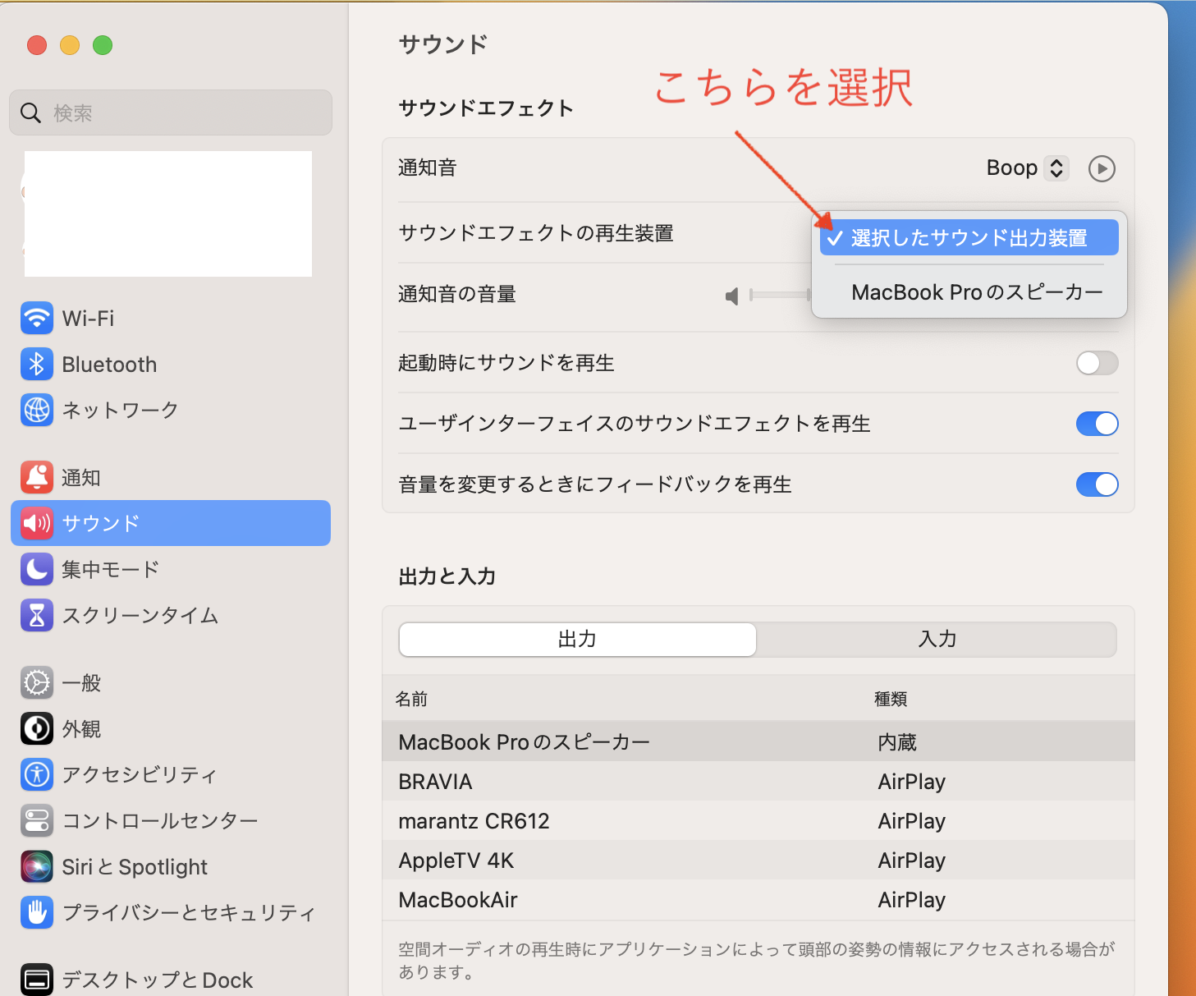Image resolution: width=1196 pixels, height=996 pixels.
Task: Enable 起動時にサウンドを再生 switch
Action: (x=1097, y=363)
